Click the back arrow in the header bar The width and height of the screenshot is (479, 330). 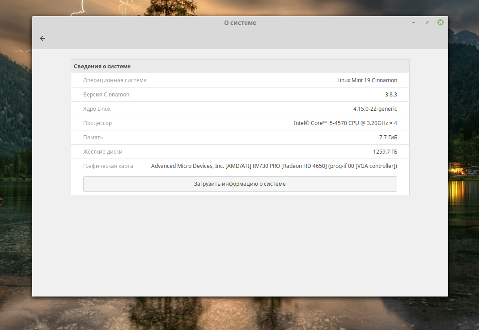(43, 38)
